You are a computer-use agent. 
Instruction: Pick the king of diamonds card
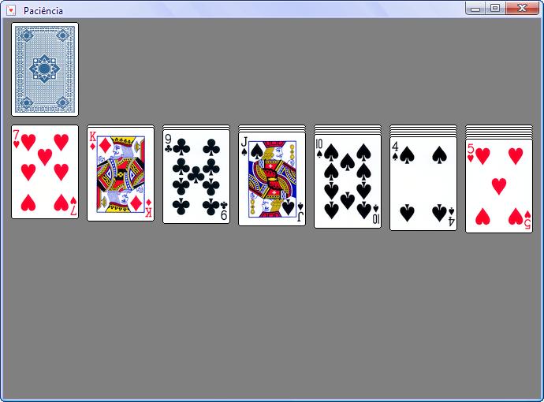coord(121,174)
